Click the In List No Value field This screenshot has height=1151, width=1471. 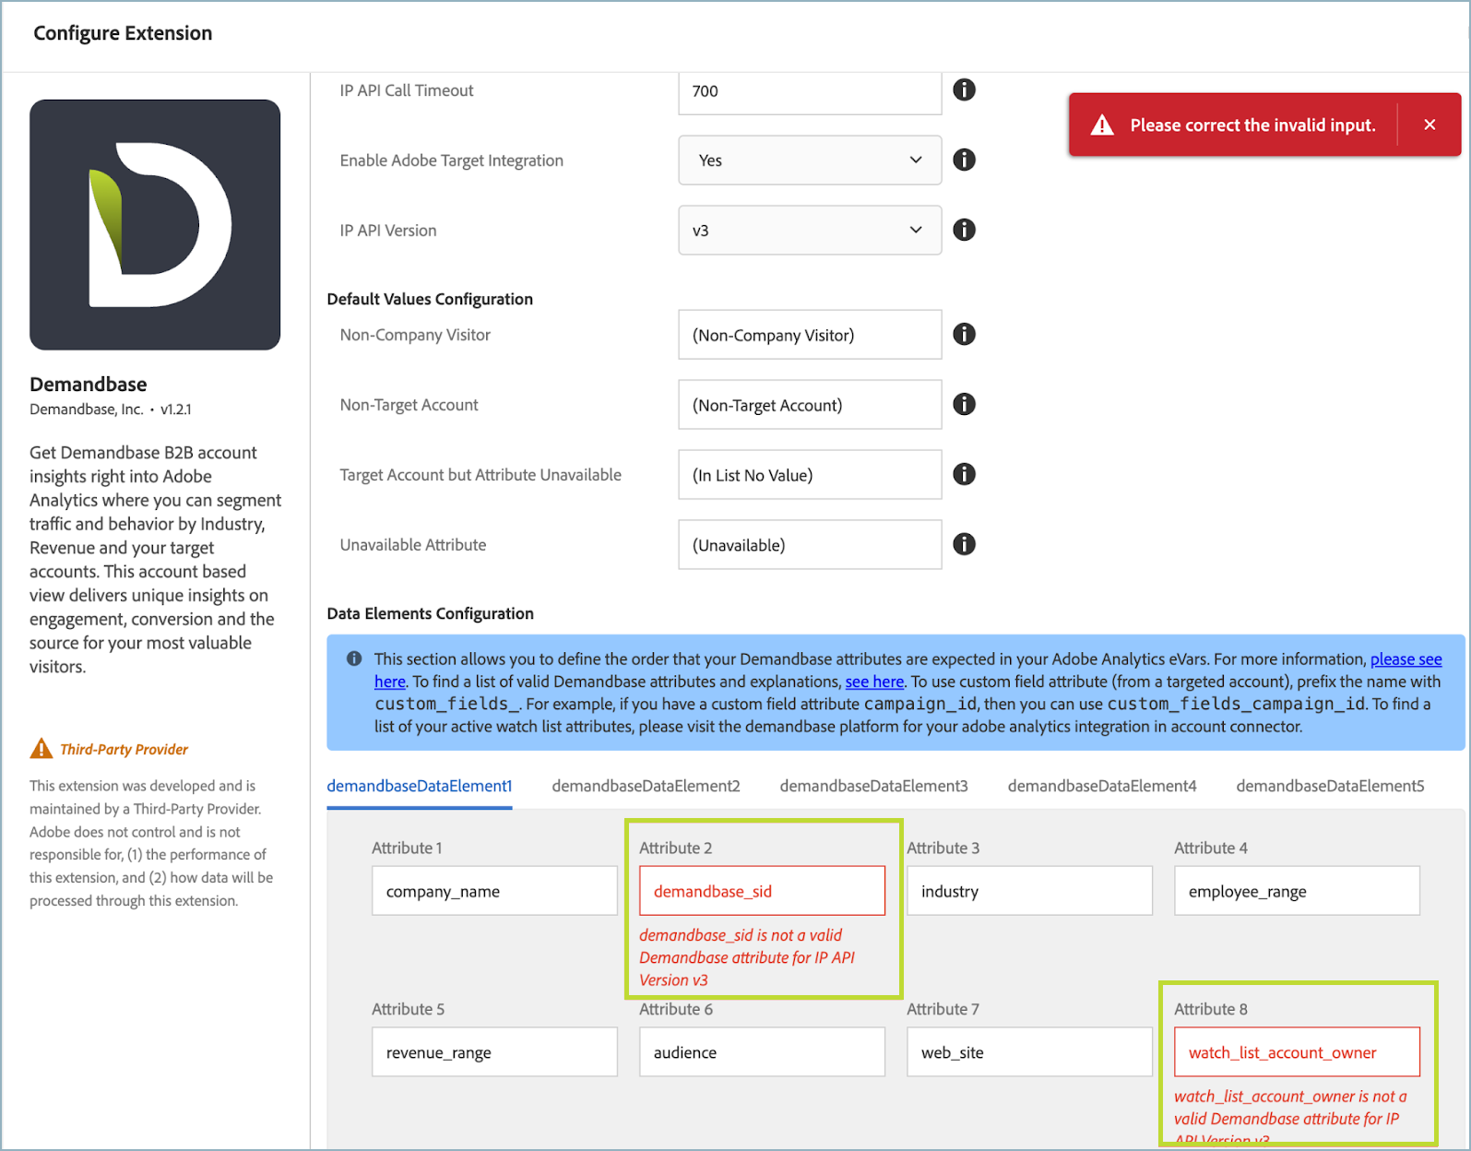[810, 475]
